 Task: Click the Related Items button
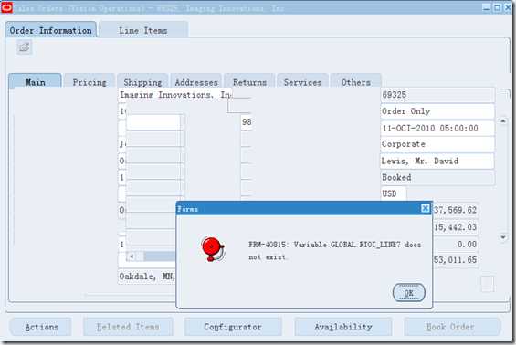(x=128, y=327)
